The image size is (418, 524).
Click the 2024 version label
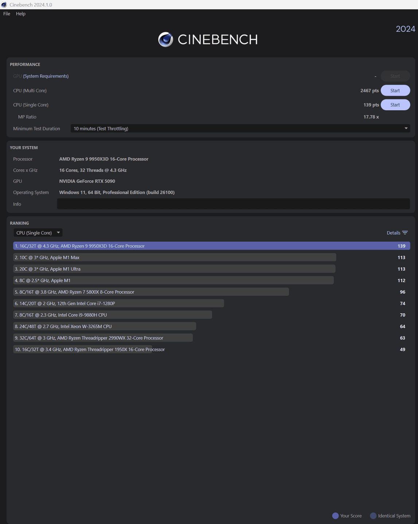click(406, 29)
